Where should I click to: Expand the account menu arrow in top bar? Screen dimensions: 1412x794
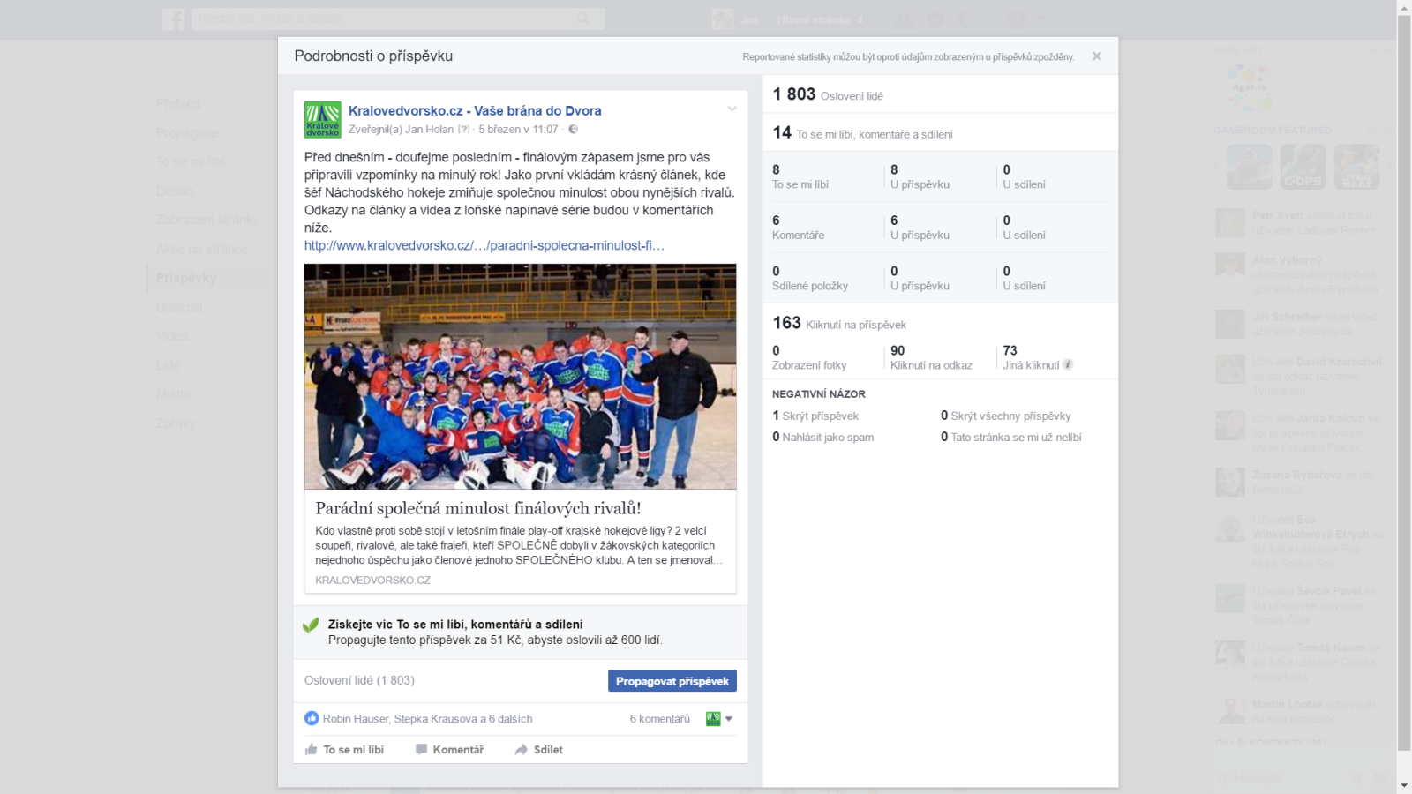point(1040,19)
